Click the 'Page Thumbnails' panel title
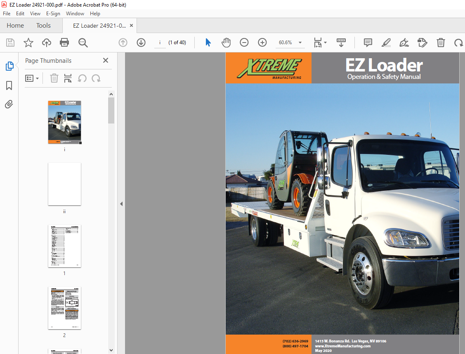Image resolution: width=465 pixels, height=354 pixels. click(x=48, y=61)
